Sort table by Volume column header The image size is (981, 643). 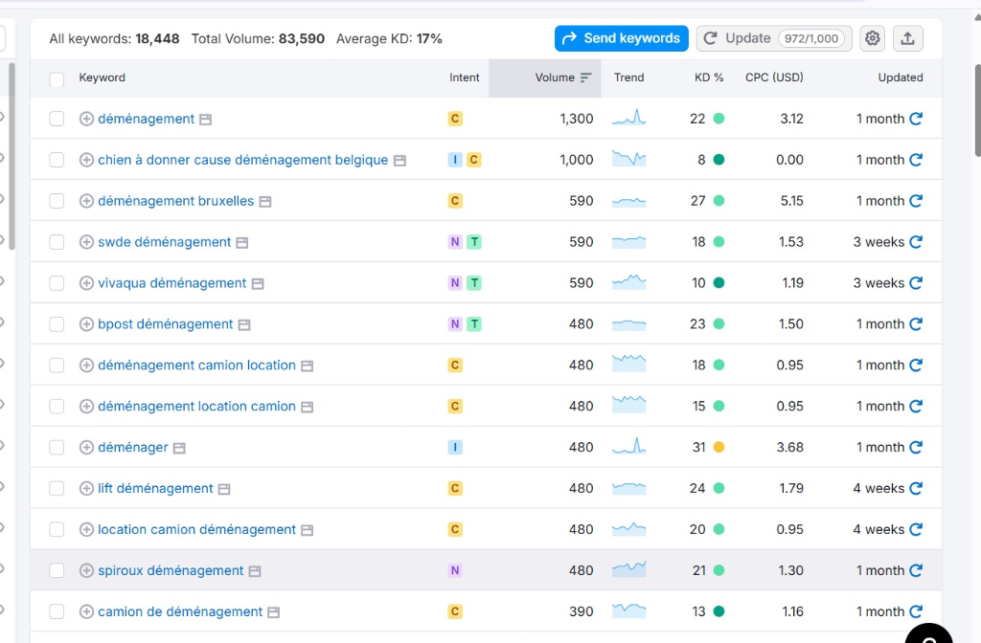556,78
